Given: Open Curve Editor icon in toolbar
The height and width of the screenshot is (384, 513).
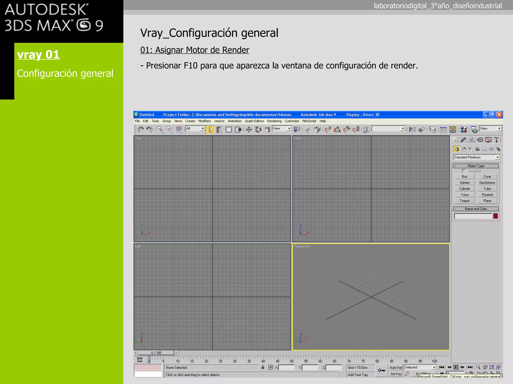Looking at the screenshot, I should click(x=443, y=129).
